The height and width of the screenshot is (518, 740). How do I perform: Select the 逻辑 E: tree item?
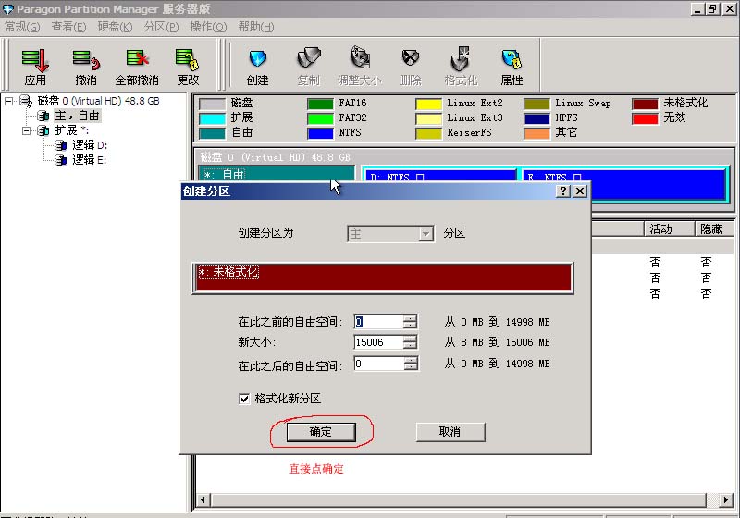click(x=89, y=160)
